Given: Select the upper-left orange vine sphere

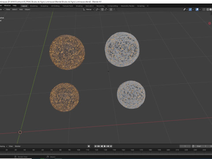Looking at the screenshot, I should (67, 52).
